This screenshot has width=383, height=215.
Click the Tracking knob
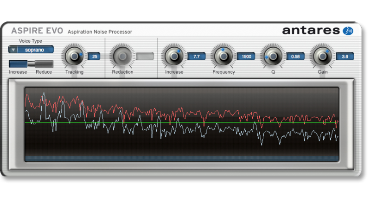pyautogui.click(x=74, y=57)
